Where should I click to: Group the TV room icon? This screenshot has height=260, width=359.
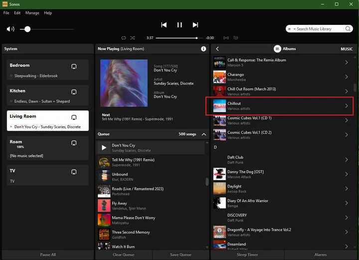pyautogui.click(x=74, y=172)
